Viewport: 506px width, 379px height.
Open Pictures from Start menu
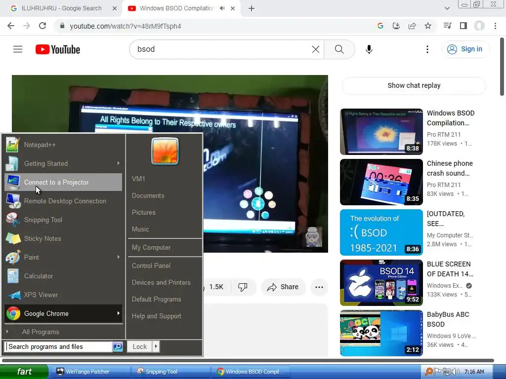[x=144, y=212]
